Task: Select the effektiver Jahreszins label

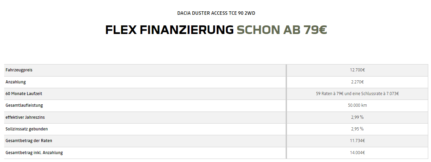Action: pyautogui.click(x=25, y=117)
